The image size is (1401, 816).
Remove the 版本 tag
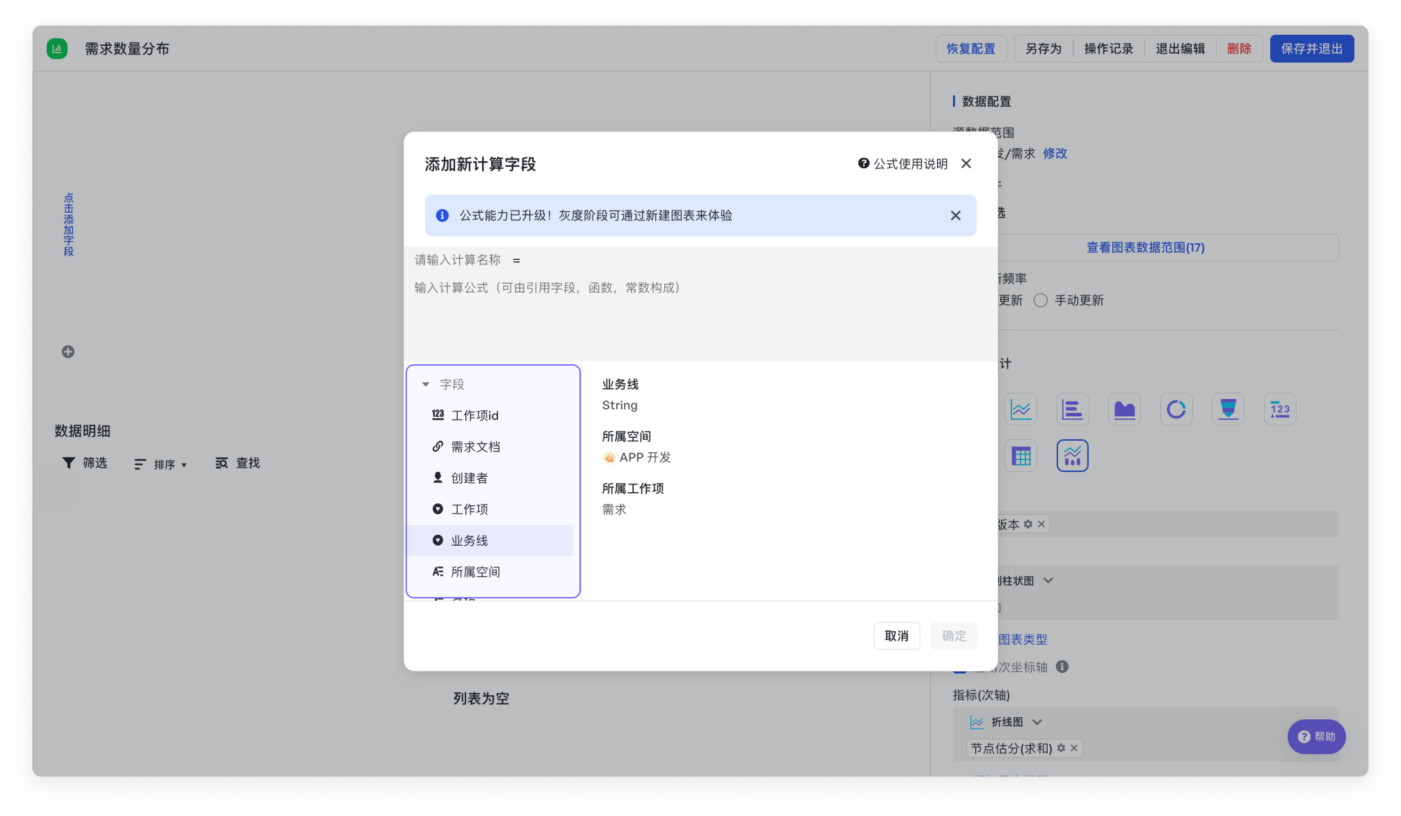coord(1041,524)
